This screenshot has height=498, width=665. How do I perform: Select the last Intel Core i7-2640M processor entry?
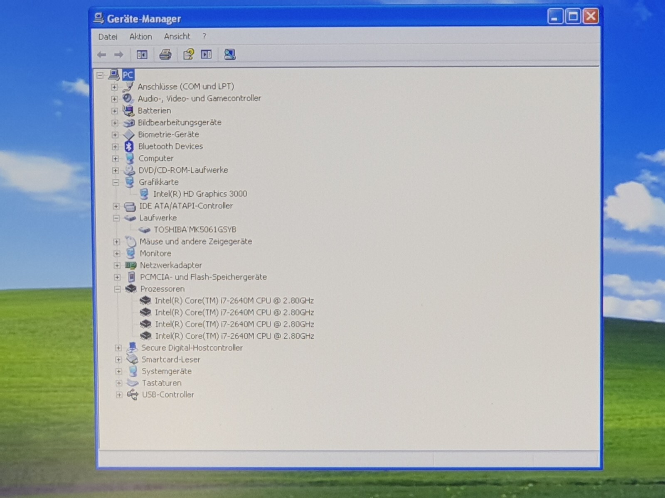(234, 336)
